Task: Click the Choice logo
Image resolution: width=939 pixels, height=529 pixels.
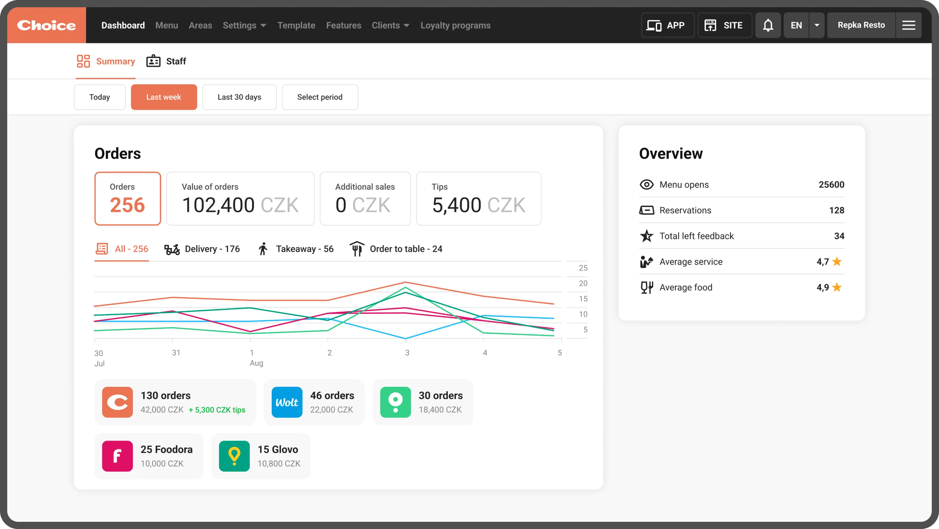Action: 47,25
